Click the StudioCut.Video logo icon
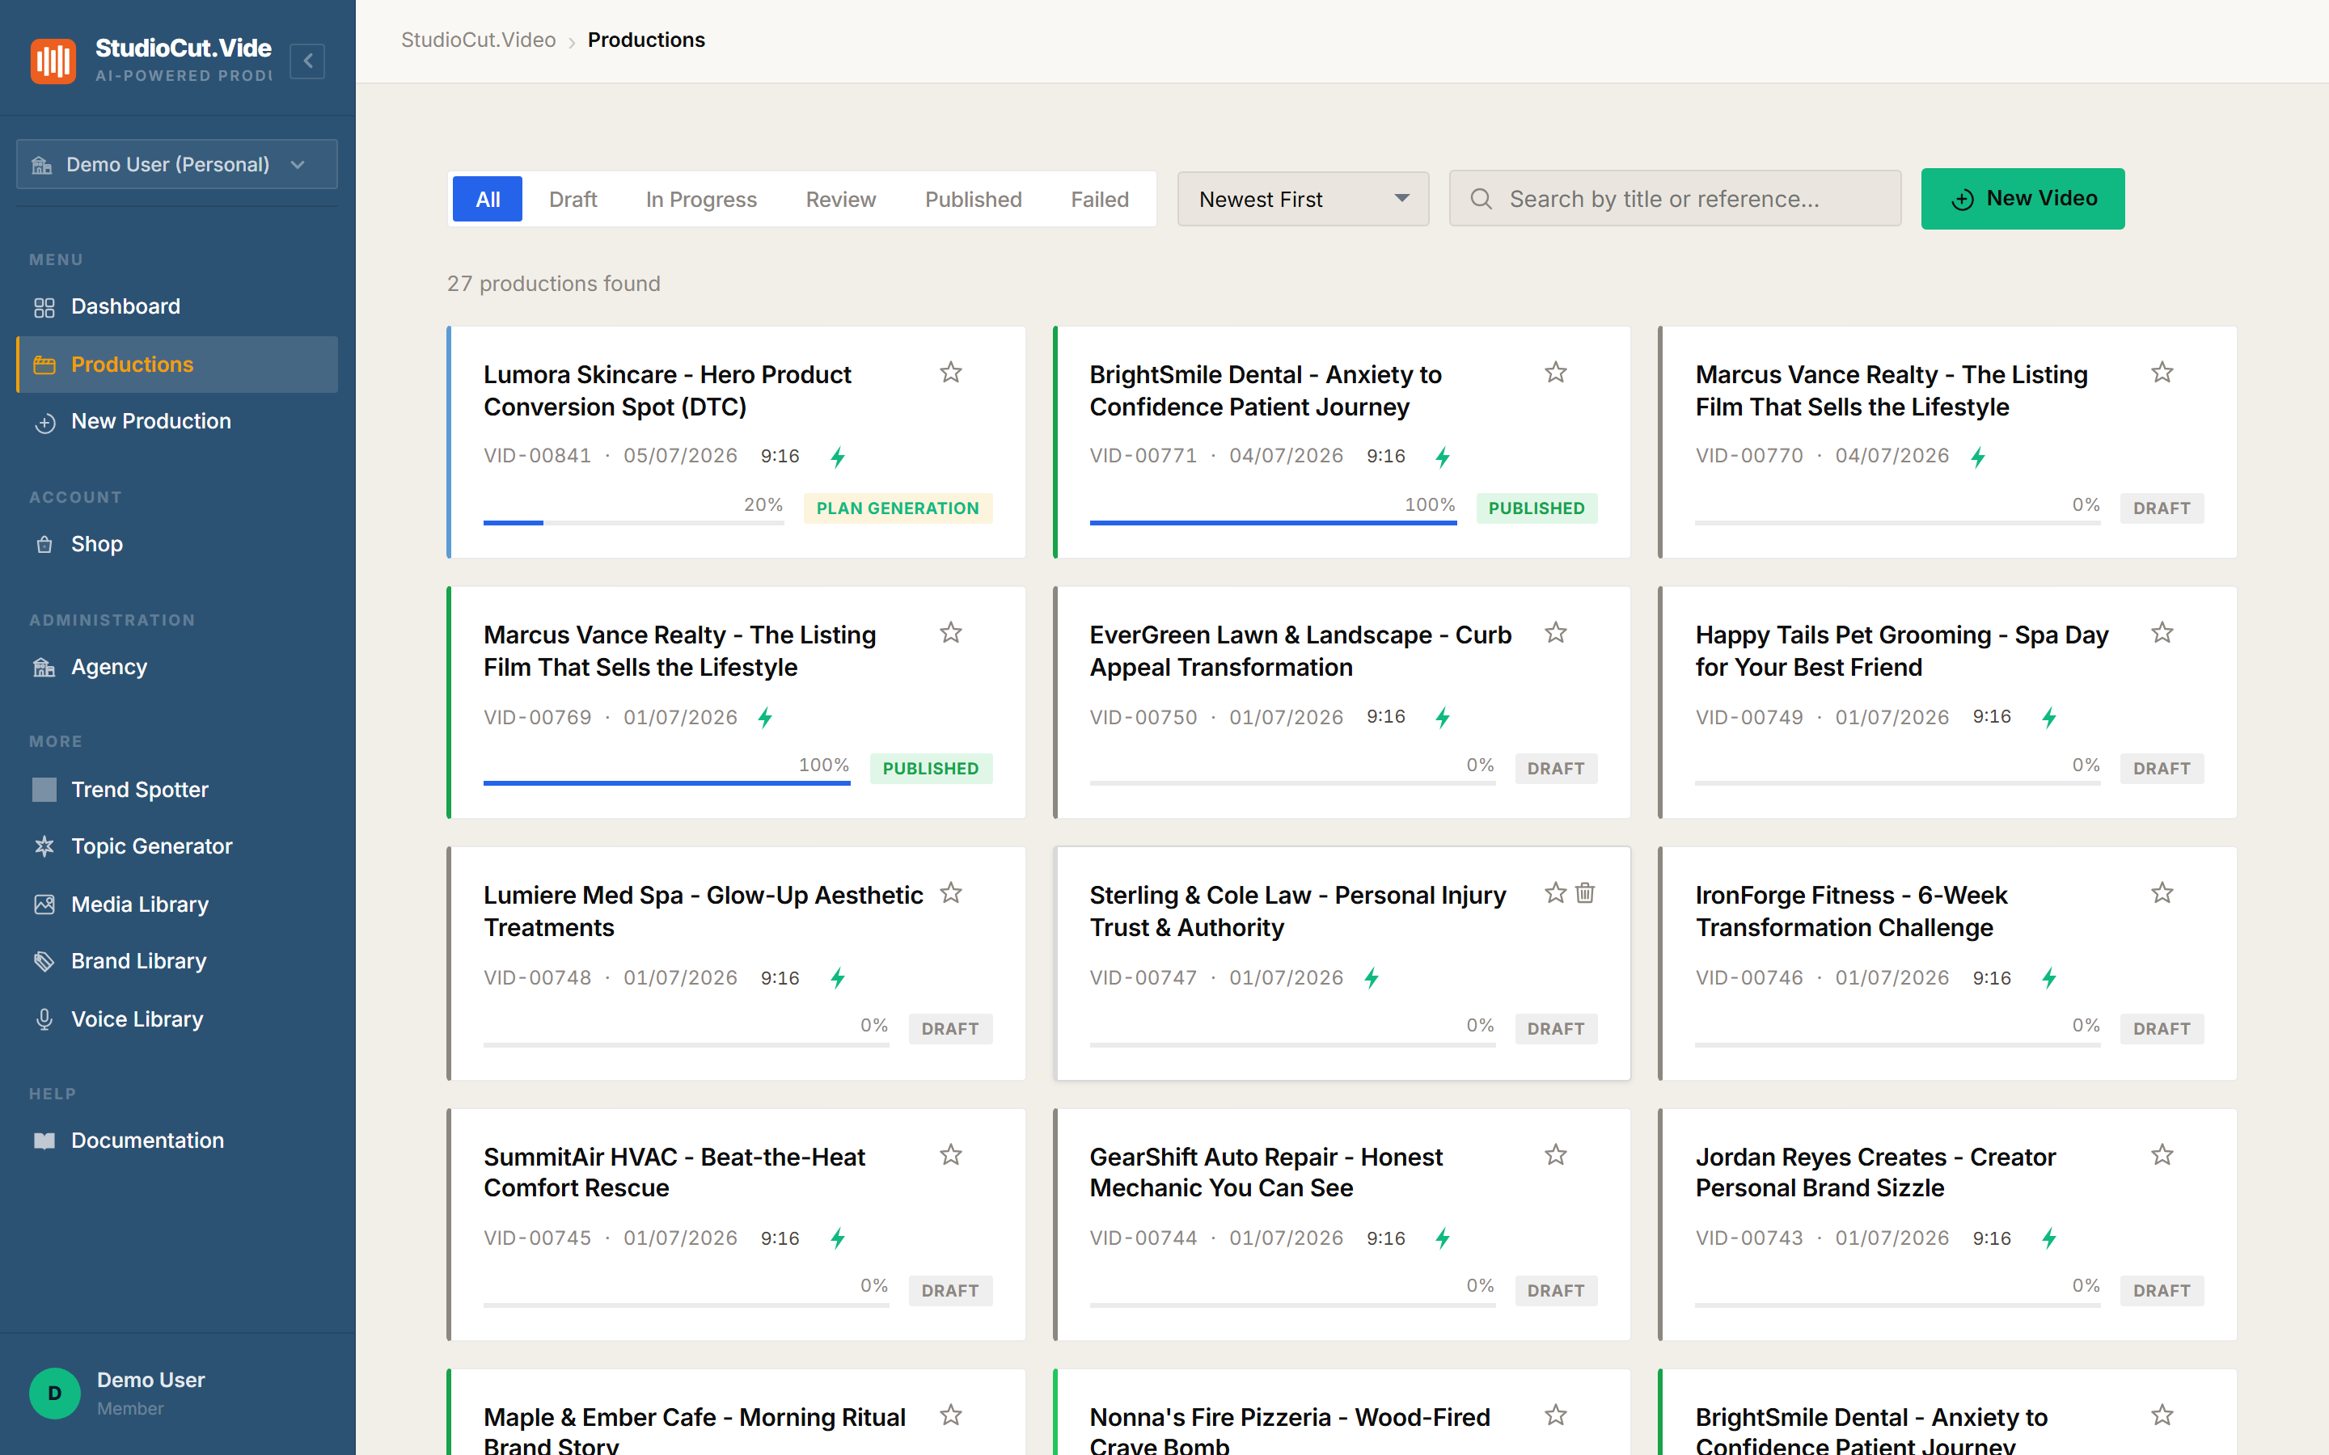2329x1455 pixels. click(x=53, y=61)
